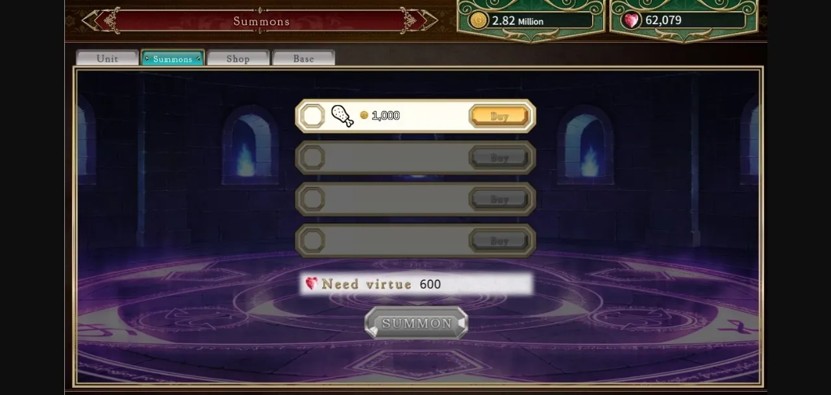Switch to the Shop tab
831x395 pixels.
(x=238, y=58)
